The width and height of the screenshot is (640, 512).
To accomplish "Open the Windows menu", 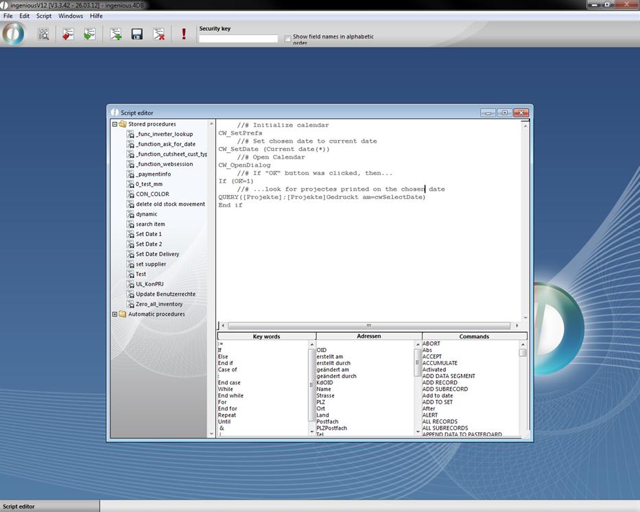I will pos(71,16).
